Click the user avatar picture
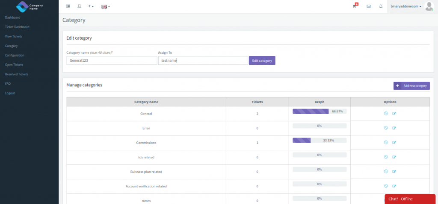438x204 pixels. (x=429, y=6)
